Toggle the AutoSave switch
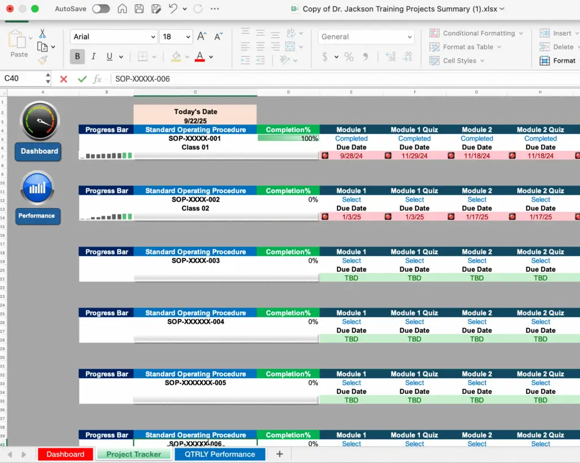 (101, 9)
